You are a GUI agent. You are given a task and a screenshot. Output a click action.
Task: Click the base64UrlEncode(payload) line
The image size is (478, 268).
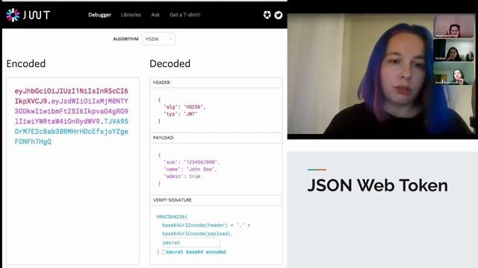(x=197, y=234)
